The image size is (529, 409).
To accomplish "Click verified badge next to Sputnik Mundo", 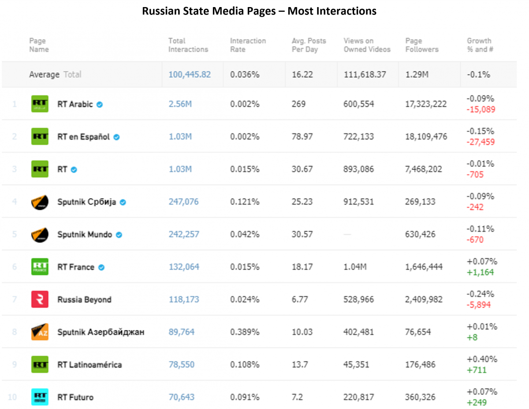I will (119, 235).
